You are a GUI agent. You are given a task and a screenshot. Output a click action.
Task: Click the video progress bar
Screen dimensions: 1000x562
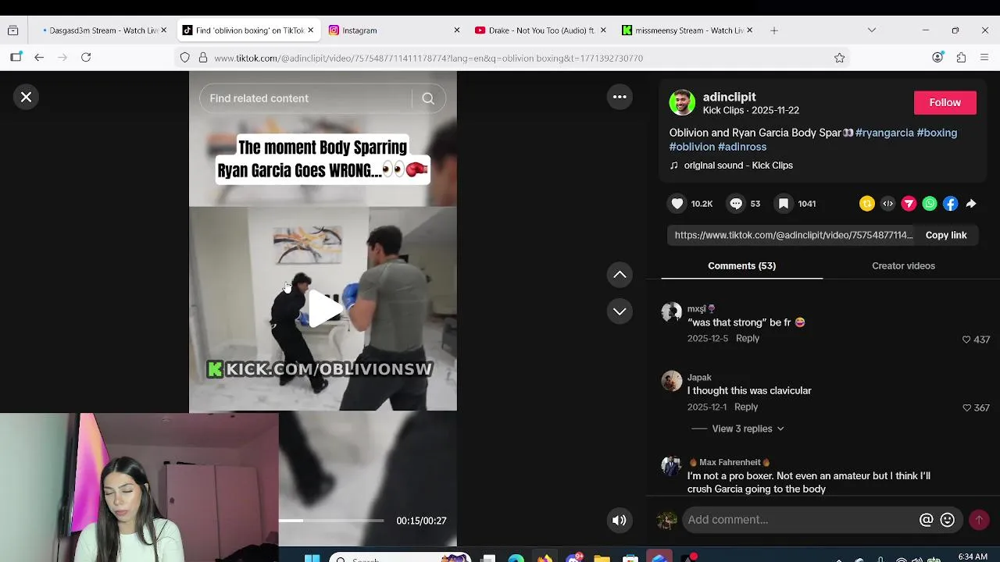coord(331,520)
